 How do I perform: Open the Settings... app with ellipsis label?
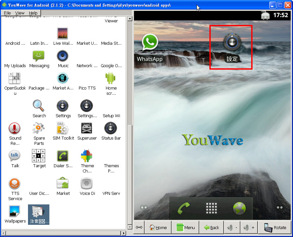[87, 106]
